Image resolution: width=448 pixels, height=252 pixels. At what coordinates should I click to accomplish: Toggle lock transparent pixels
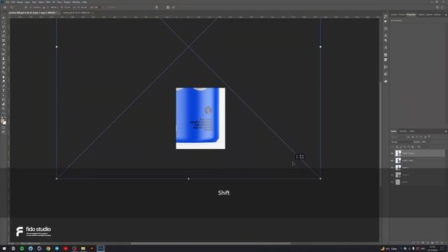click(x=397, y=147)
